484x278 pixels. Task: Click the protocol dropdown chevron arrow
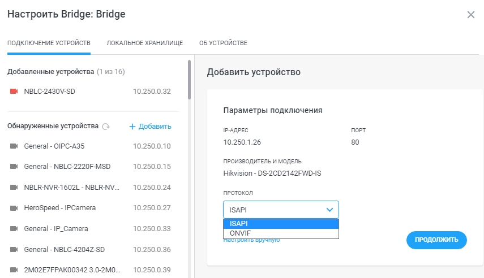[329, 210]
